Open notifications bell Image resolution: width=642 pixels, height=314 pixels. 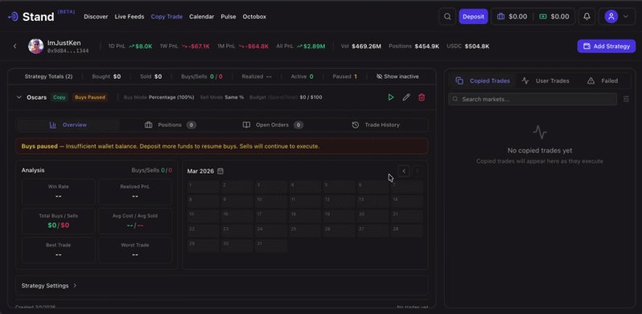click(586, 17)
